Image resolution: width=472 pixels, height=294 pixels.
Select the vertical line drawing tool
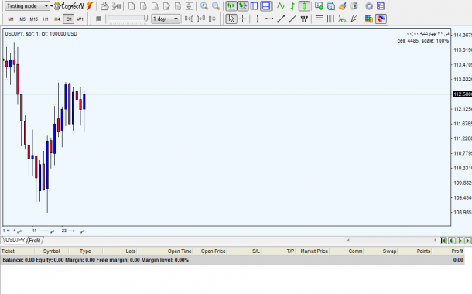coord(258,19)
